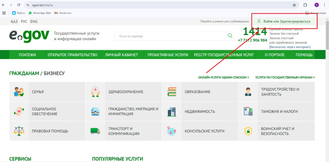
Task: Click the hands-with-cross healthcare icon
Action: (95, 92)
